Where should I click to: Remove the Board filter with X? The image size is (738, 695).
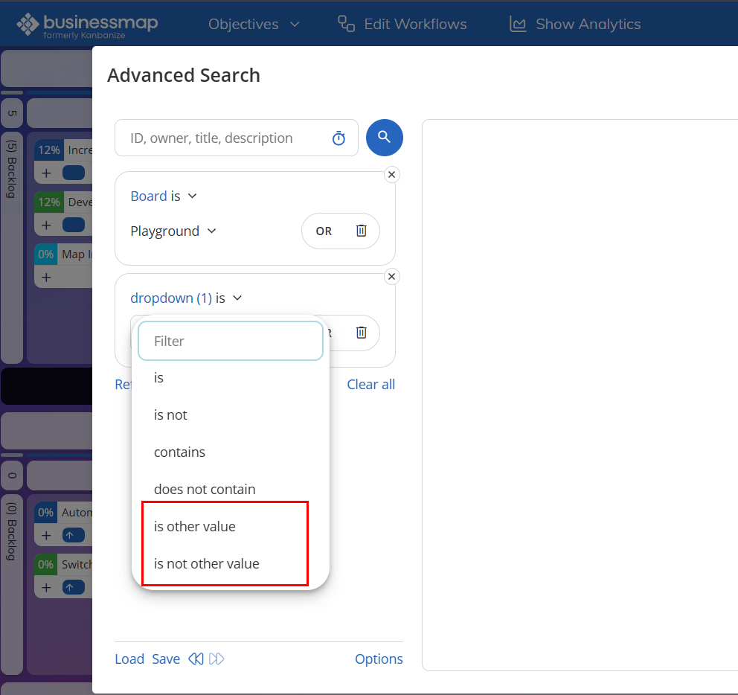tap(391, 175)
